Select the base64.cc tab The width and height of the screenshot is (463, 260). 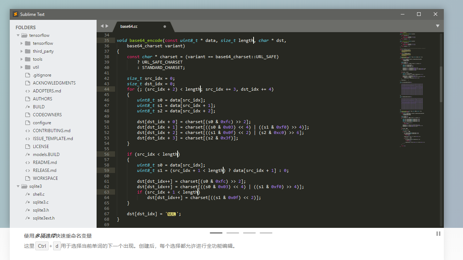pyautogui.click(x=129, y=26)
